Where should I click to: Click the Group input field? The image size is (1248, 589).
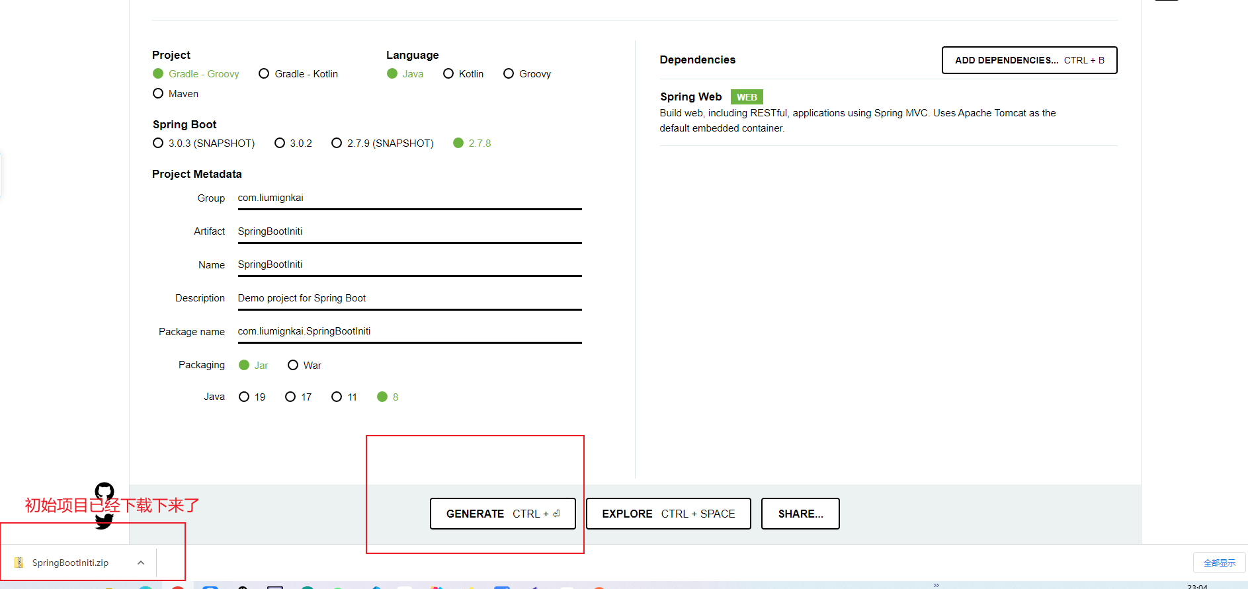pyautogui.click(x=409, y=198)
